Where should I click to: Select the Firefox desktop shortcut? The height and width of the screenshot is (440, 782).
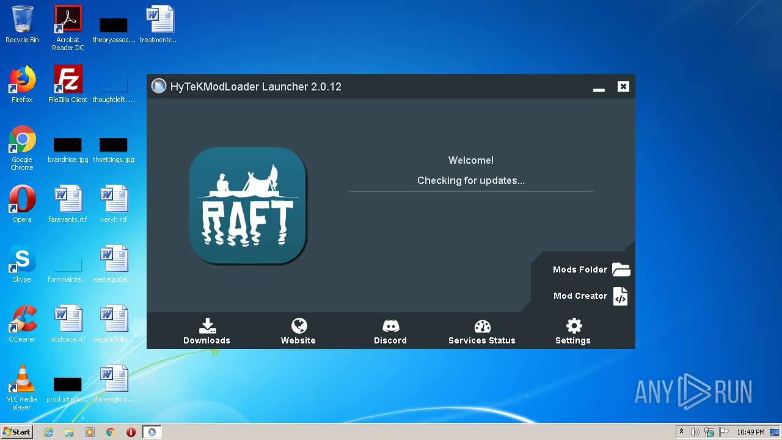tap(22, 84)
